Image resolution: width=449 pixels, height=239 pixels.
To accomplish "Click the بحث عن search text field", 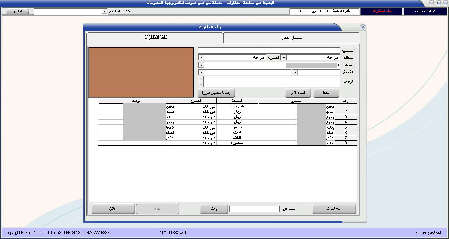I will (x=254, y=209).
